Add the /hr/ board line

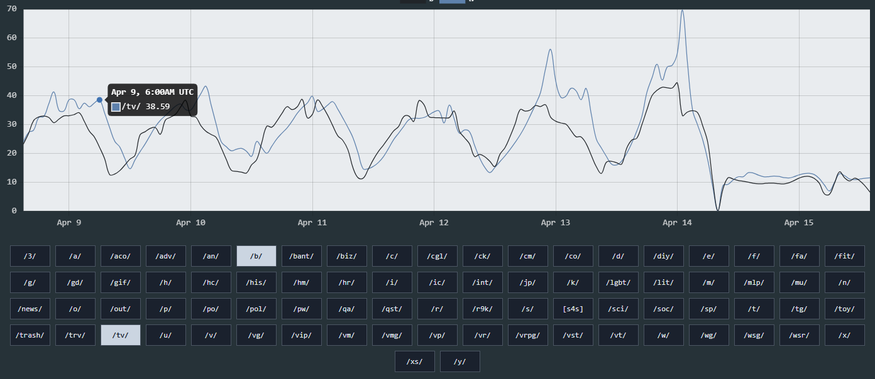coord(347,282)
